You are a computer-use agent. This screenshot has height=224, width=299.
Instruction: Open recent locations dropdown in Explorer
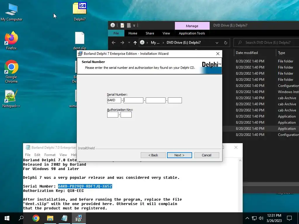[129, 43]
